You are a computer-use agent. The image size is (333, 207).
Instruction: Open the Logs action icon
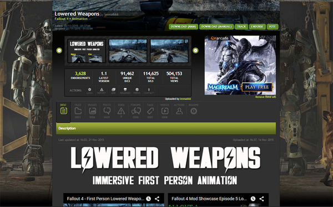[89, 91]
